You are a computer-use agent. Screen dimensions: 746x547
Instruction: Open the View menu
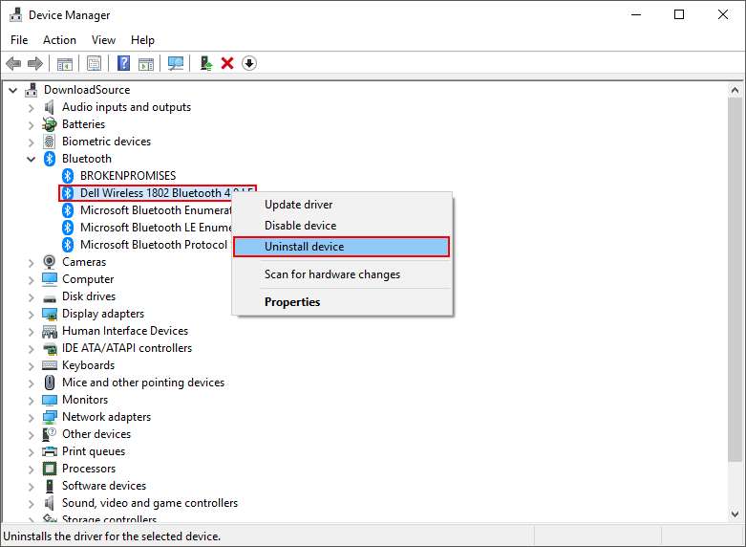(x=103, y=40)
